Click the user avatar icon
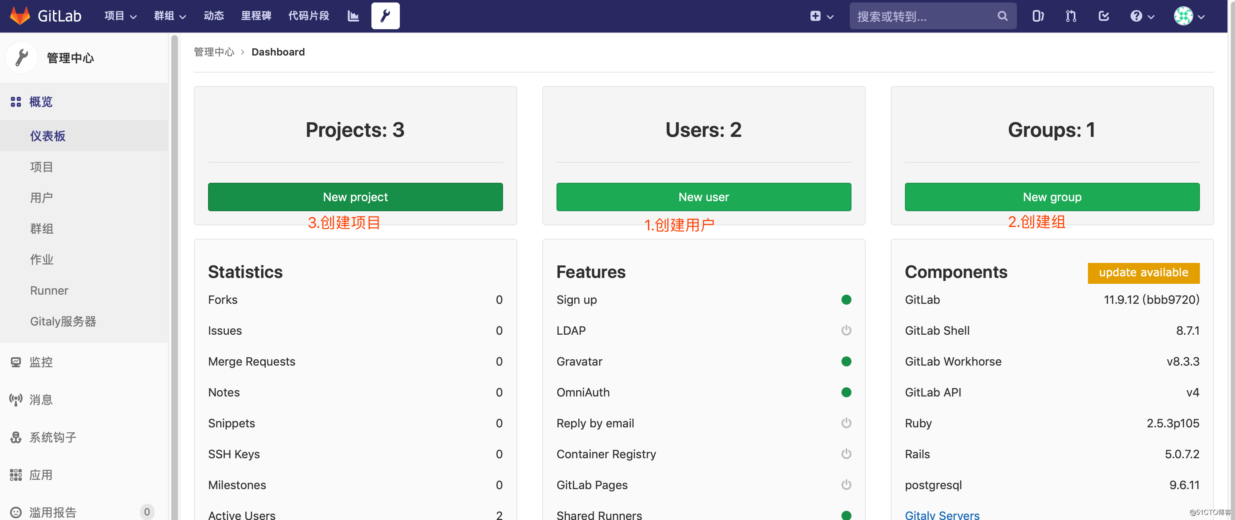This screenshot has height=520, width=1235. [x=1183, y=16]
